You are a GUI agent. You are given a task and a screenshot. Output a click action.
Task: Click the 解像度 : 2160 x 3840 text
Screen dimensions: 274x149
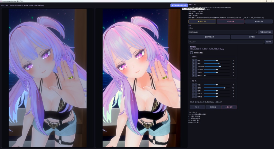tap(196, 14)
